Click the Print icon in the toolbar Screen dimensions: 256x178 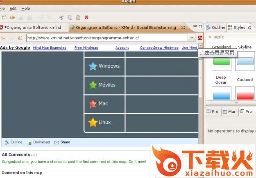[x=29, y=17]
